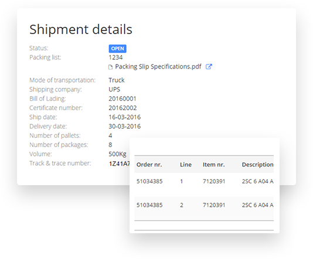The width and height of the screenshot is (313, 259).
Task: Open the external link icon beside the PDF
Action: (x=209, y=67)
